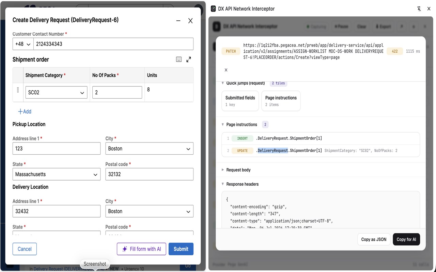Click Fill form with AI
The height and width of the screenshot is (272, 436).
pos(141,249)
